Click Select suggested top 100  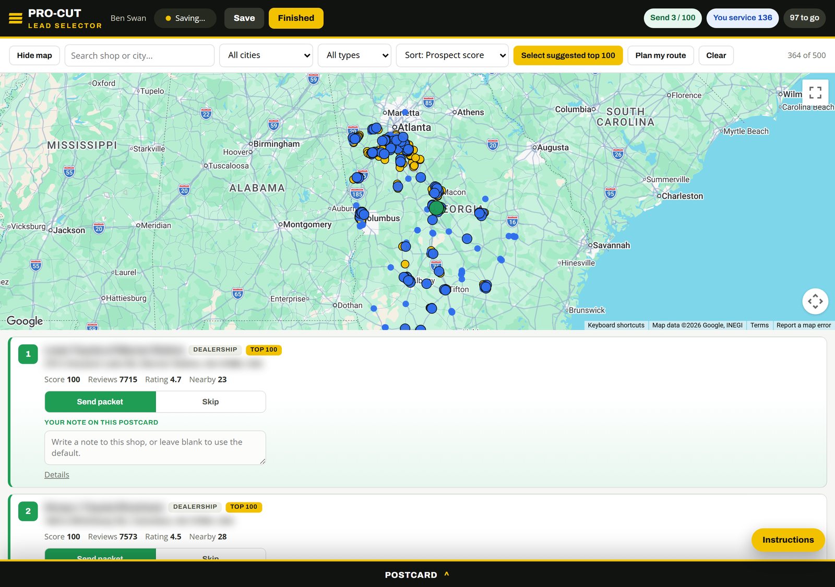click(568, 55)
